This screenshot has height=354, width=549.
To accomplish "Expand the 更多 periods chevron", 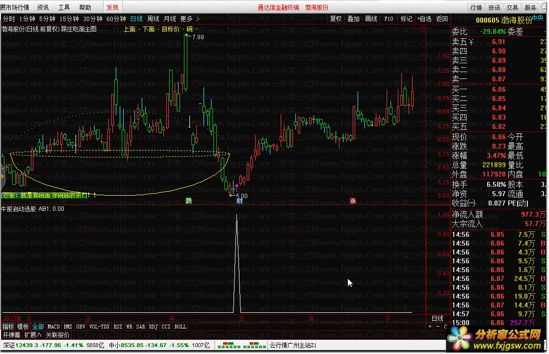I will coord(198,19).
